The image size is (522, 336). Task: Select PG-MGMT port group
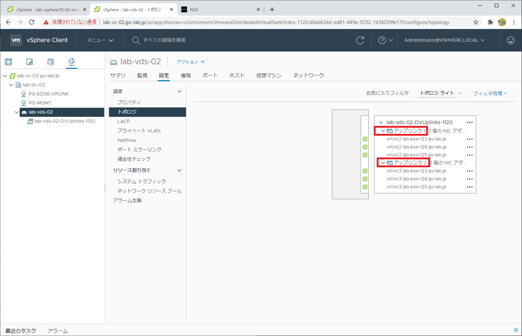coord(40,103)
